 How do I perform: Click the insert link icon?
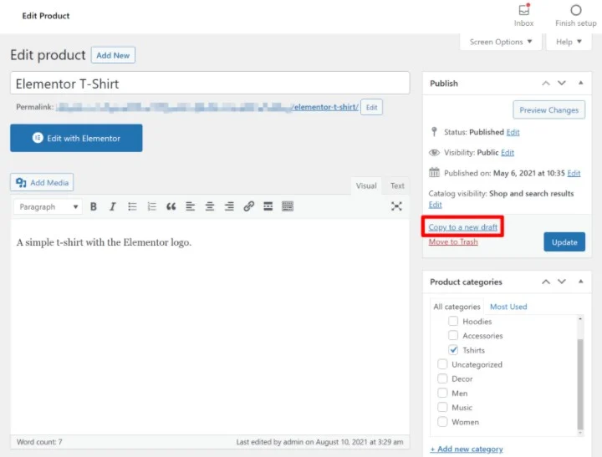(x=248, y=207)
